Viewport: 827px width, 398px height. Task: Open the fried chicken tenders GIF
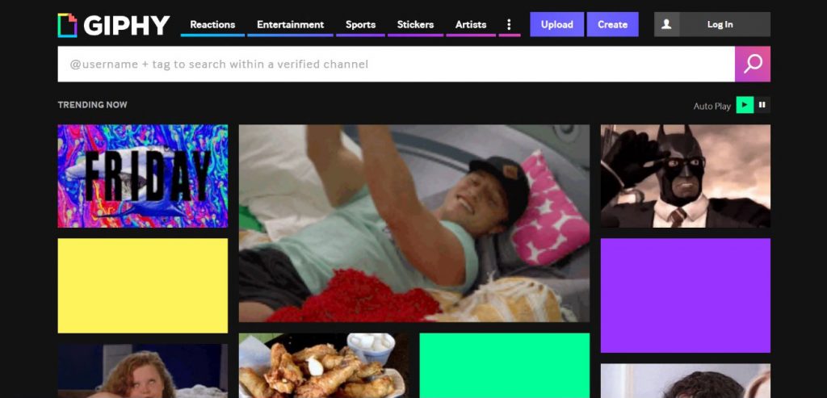pyautogui.click(x=323, y=366)
